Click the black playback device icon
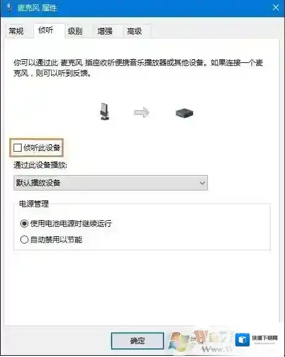Screen dimensions: 285x357 click(x=184, y=113)
